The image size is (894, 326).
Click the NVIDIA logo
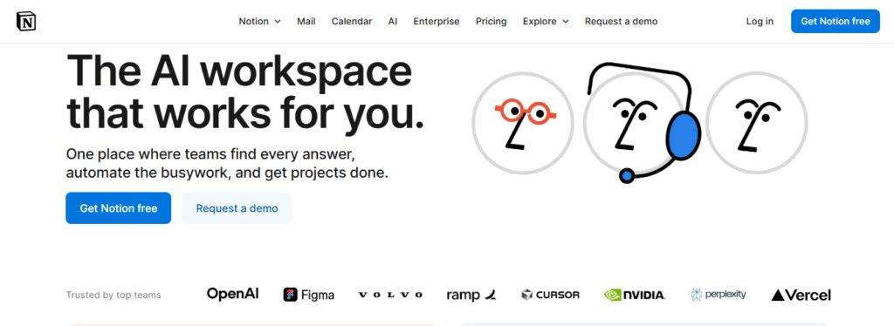tap(634, 295)
